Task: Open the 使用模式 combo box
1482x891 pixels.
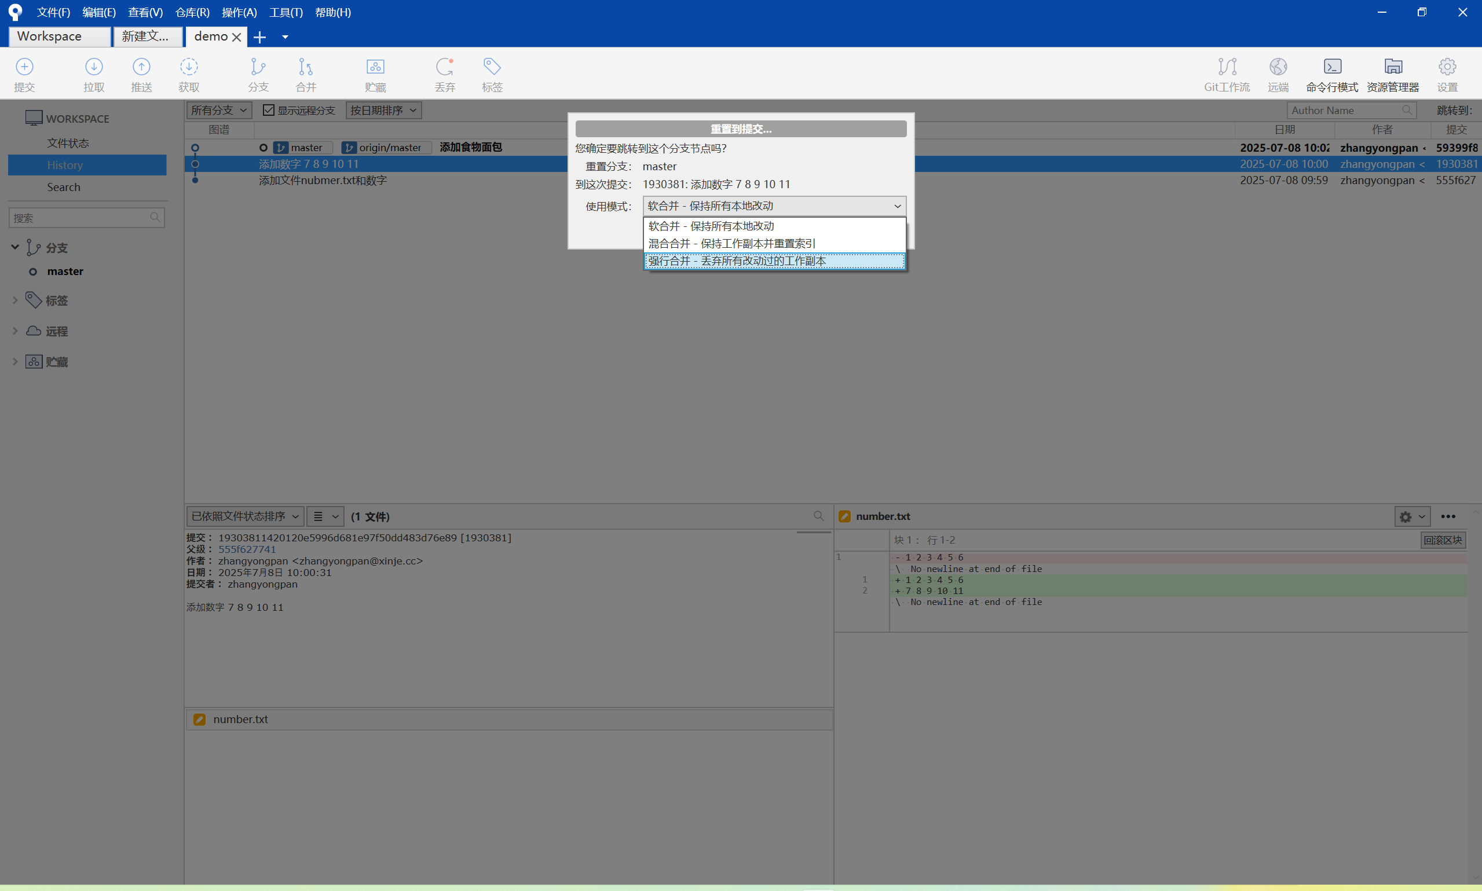Action: [774, 206]
